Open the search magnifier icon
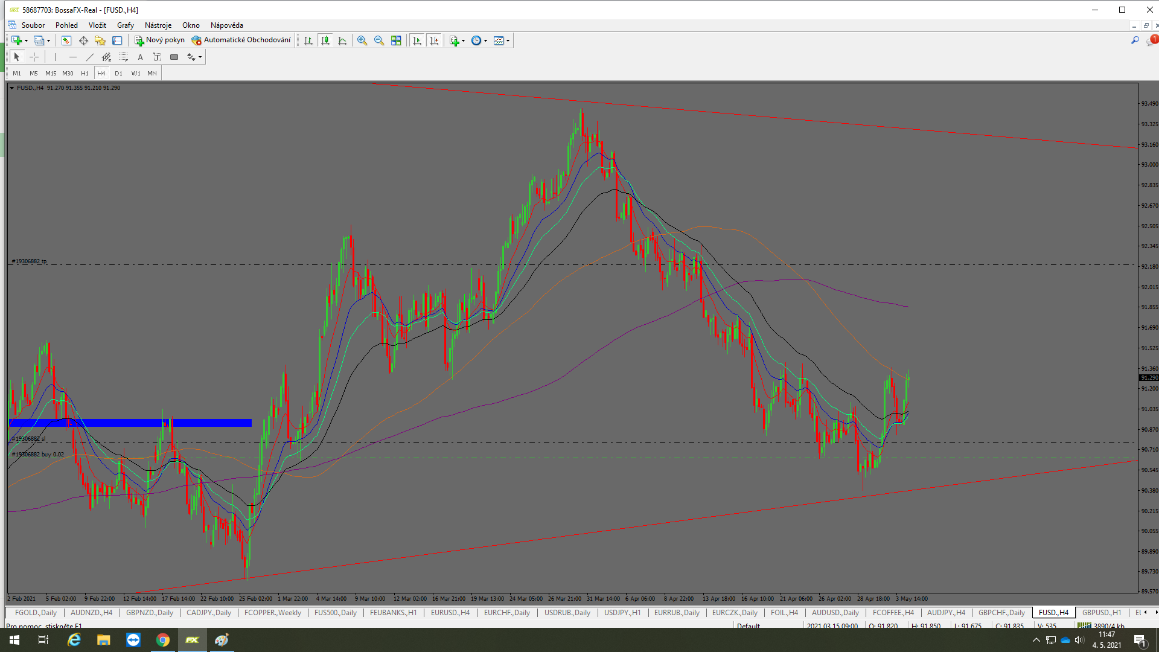The height and width of the screenshot is (652, 1159). [x=1135, y=40]
